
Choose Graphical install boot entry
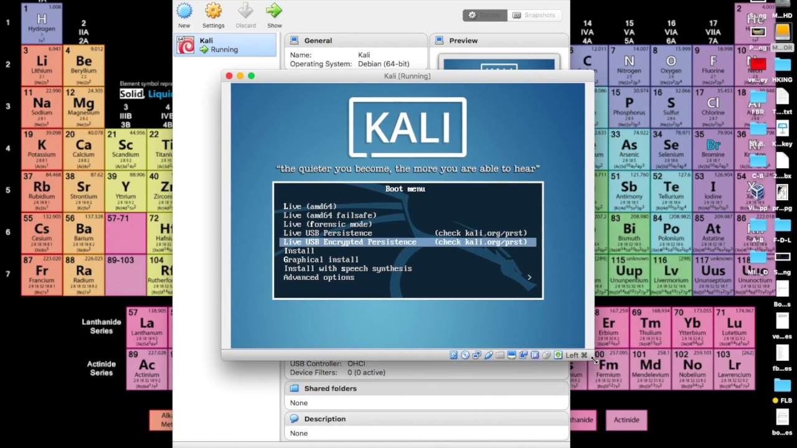coord(321,259)
